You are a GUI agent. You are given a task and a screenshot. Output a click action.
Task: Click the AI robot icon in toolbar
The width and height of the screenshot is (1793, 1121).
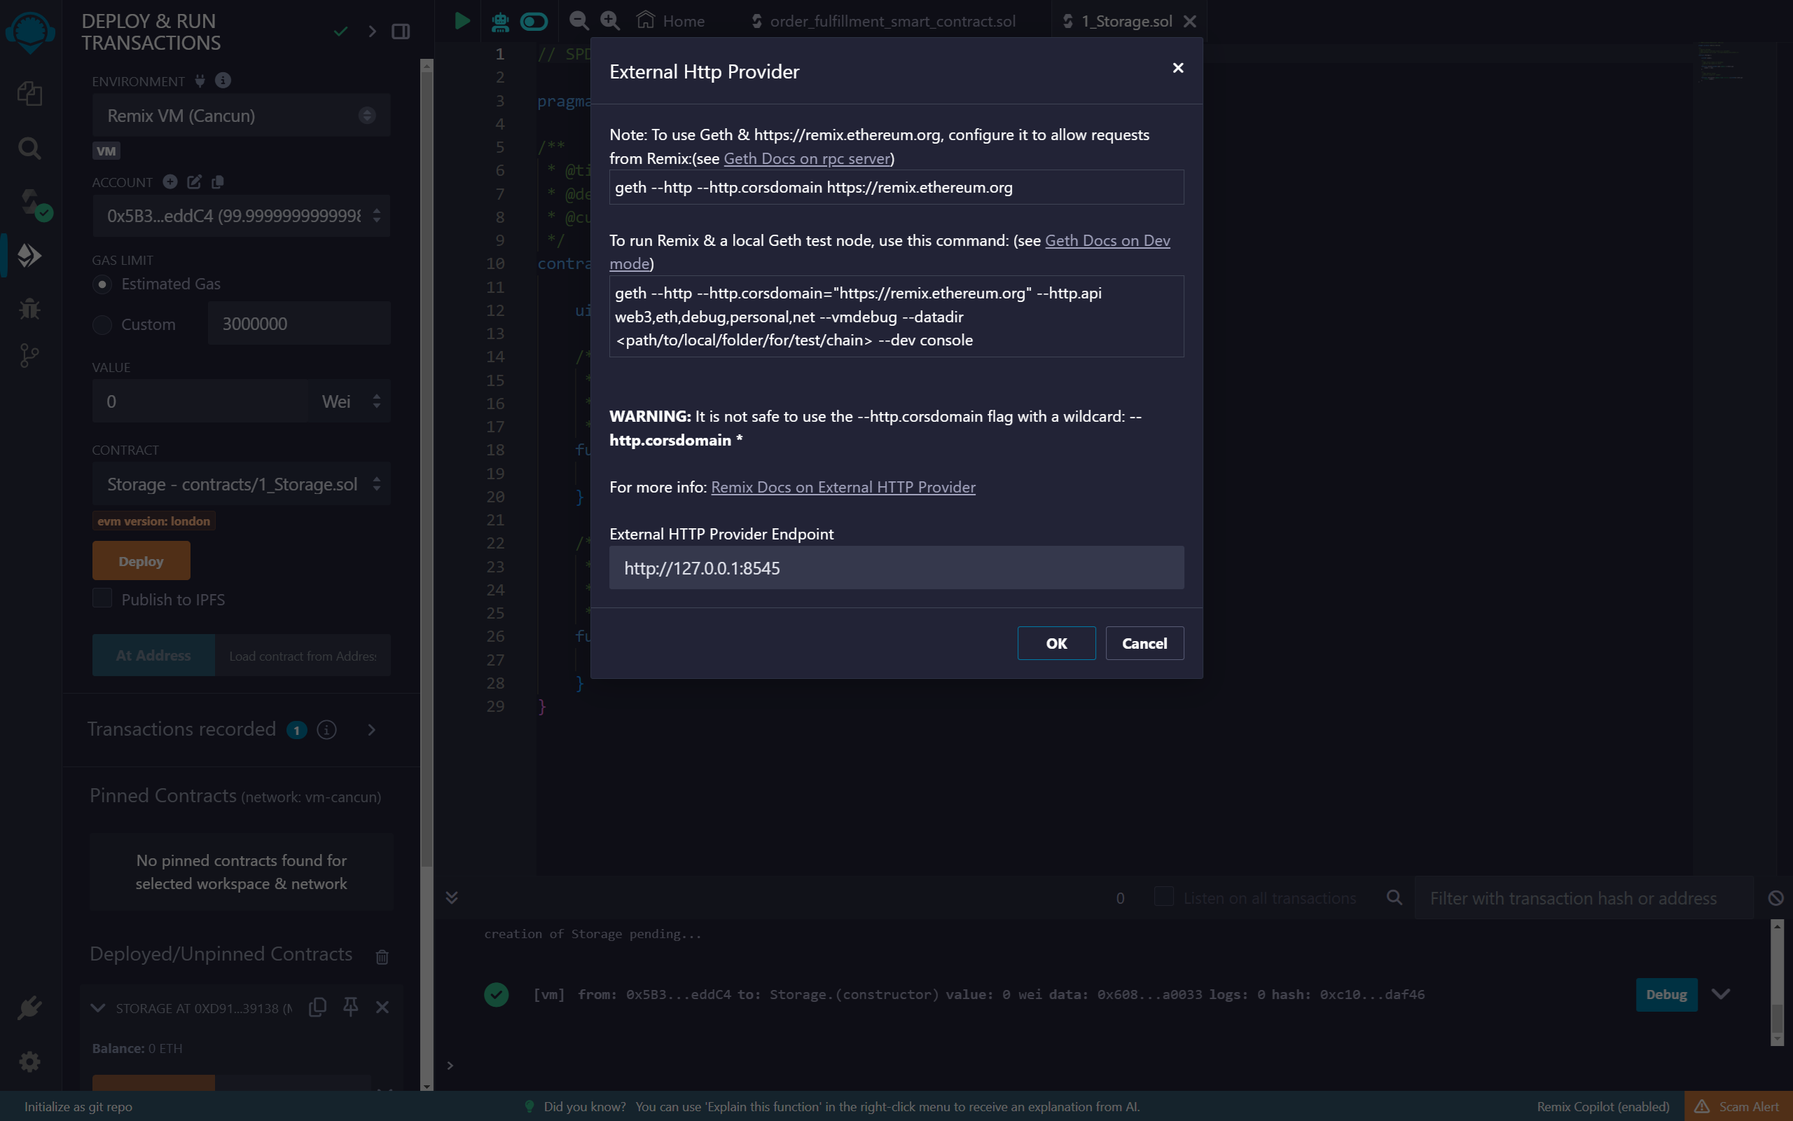[x=500, y=22]
